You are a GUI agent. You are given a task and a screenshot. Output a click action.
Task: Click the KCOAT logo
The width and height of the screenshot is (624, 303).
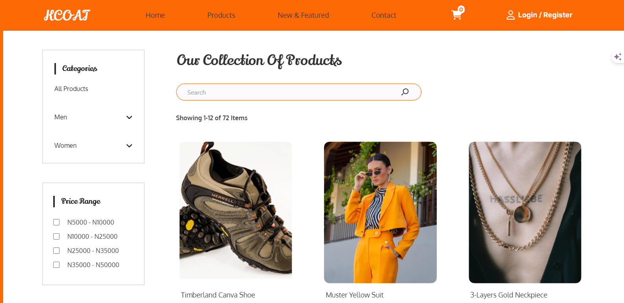click(66, 15)
